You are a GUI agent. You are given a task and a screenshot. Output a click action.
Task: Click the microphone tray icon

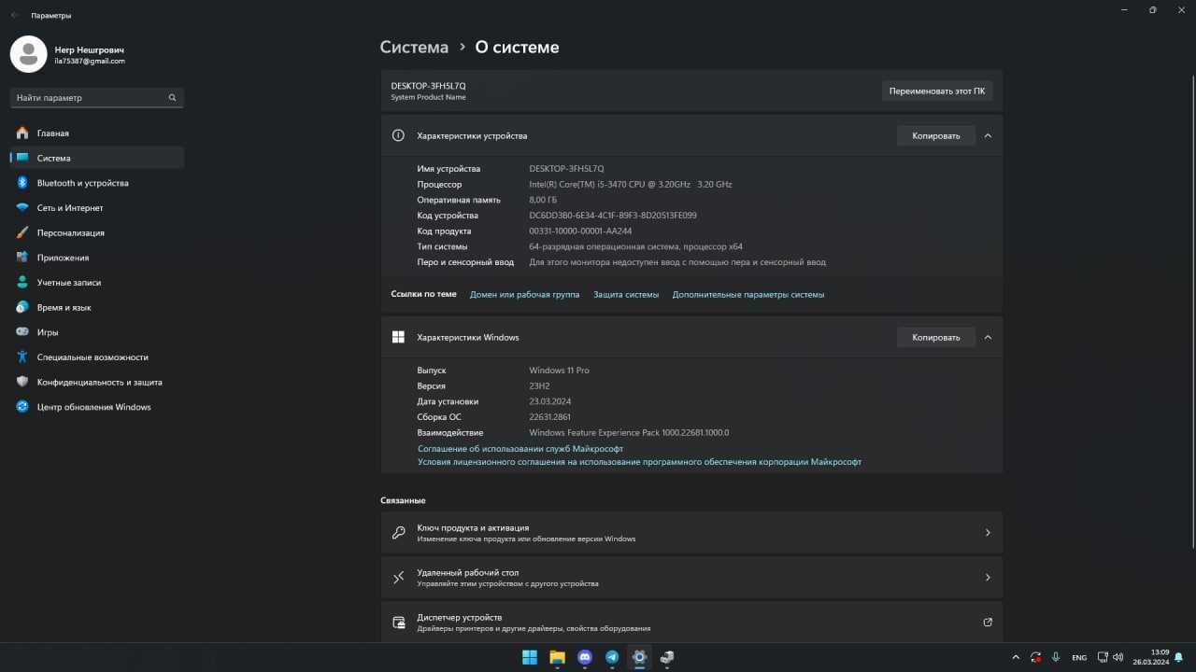point(1056,657)
